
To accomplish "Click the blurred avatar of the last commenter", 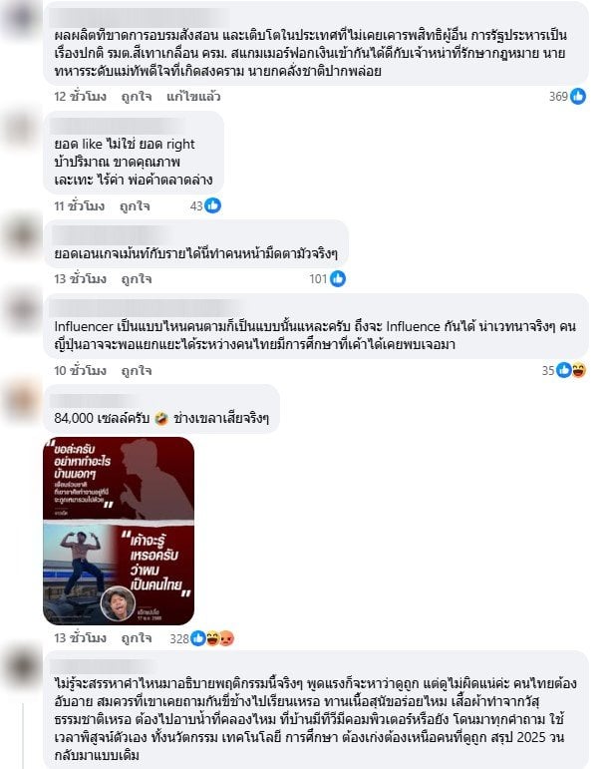I will coord(21,667).
